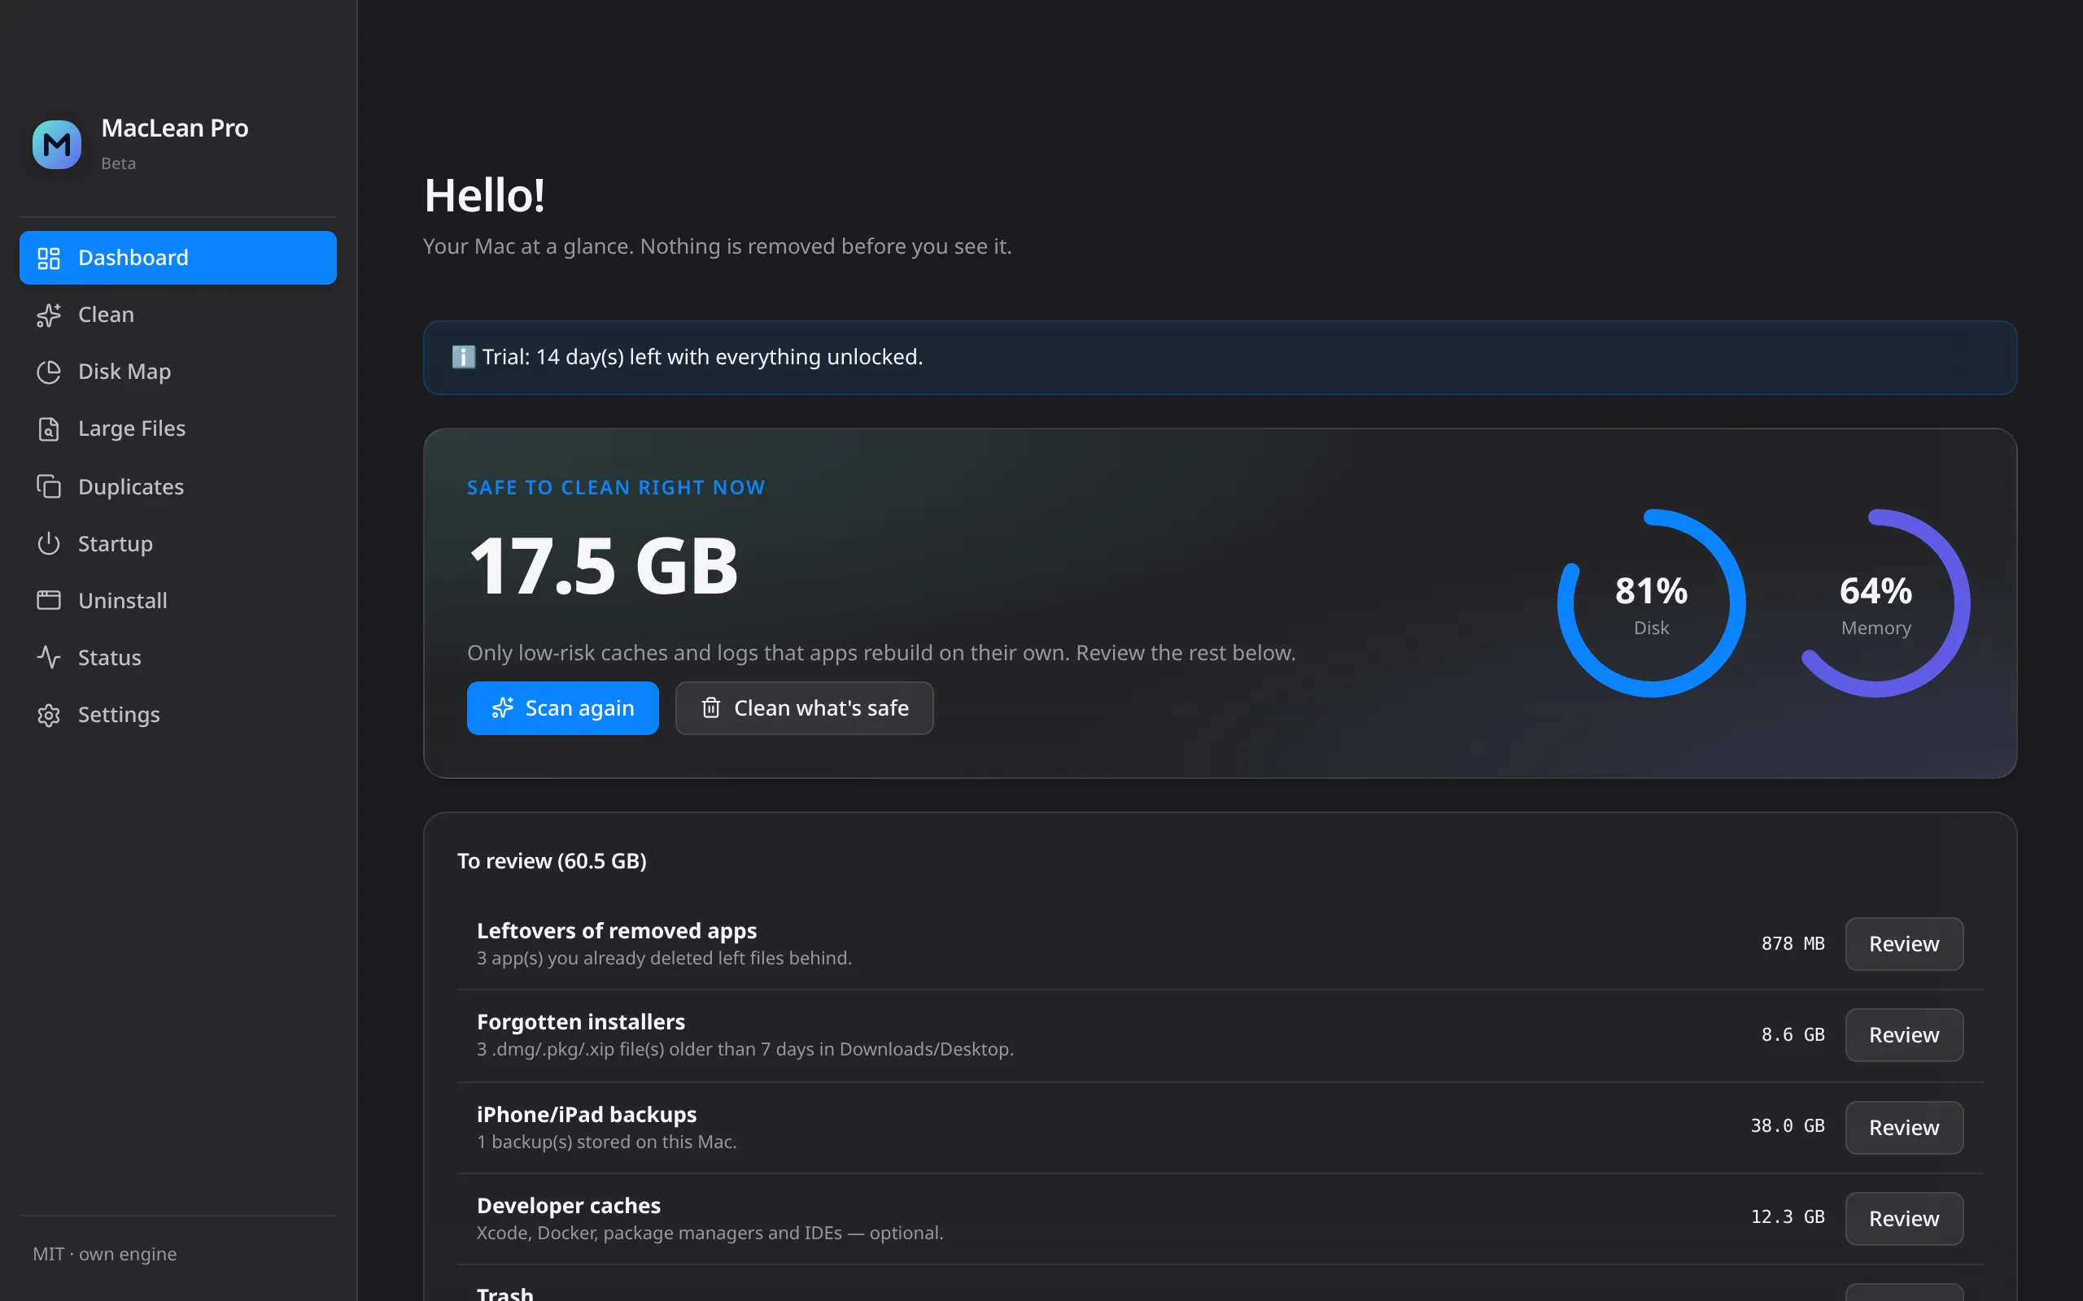Review Forgotten installers item
The image size is (2083, 1301).
click(1904, 1035)
